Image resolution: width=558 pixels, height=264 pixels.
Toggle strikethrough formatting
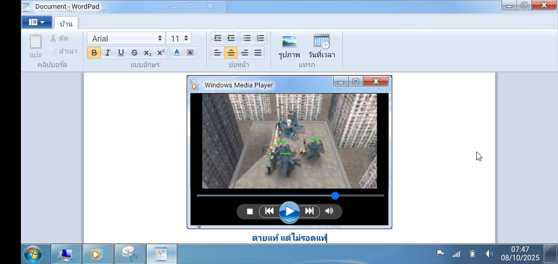pos(134,52)
